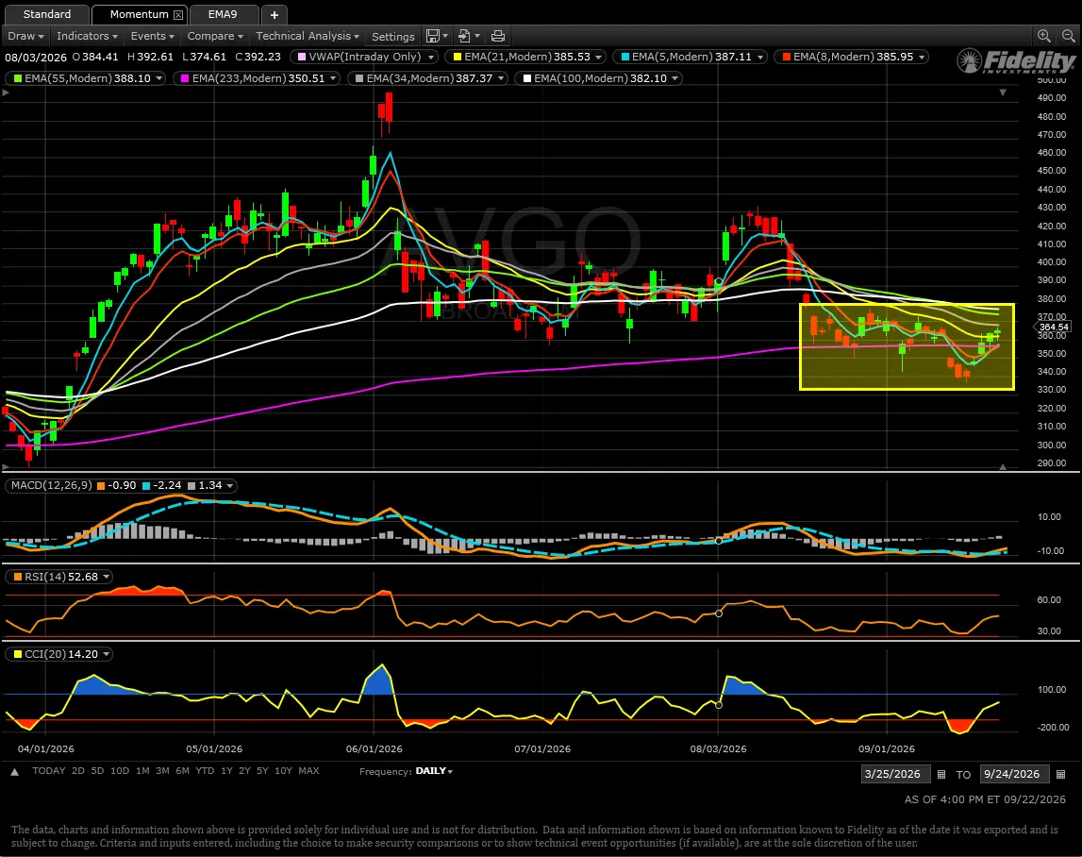The width and height of the screenshot is (1082, 857).
Task: Click the Settings button
Action: (x=392, y=37)
